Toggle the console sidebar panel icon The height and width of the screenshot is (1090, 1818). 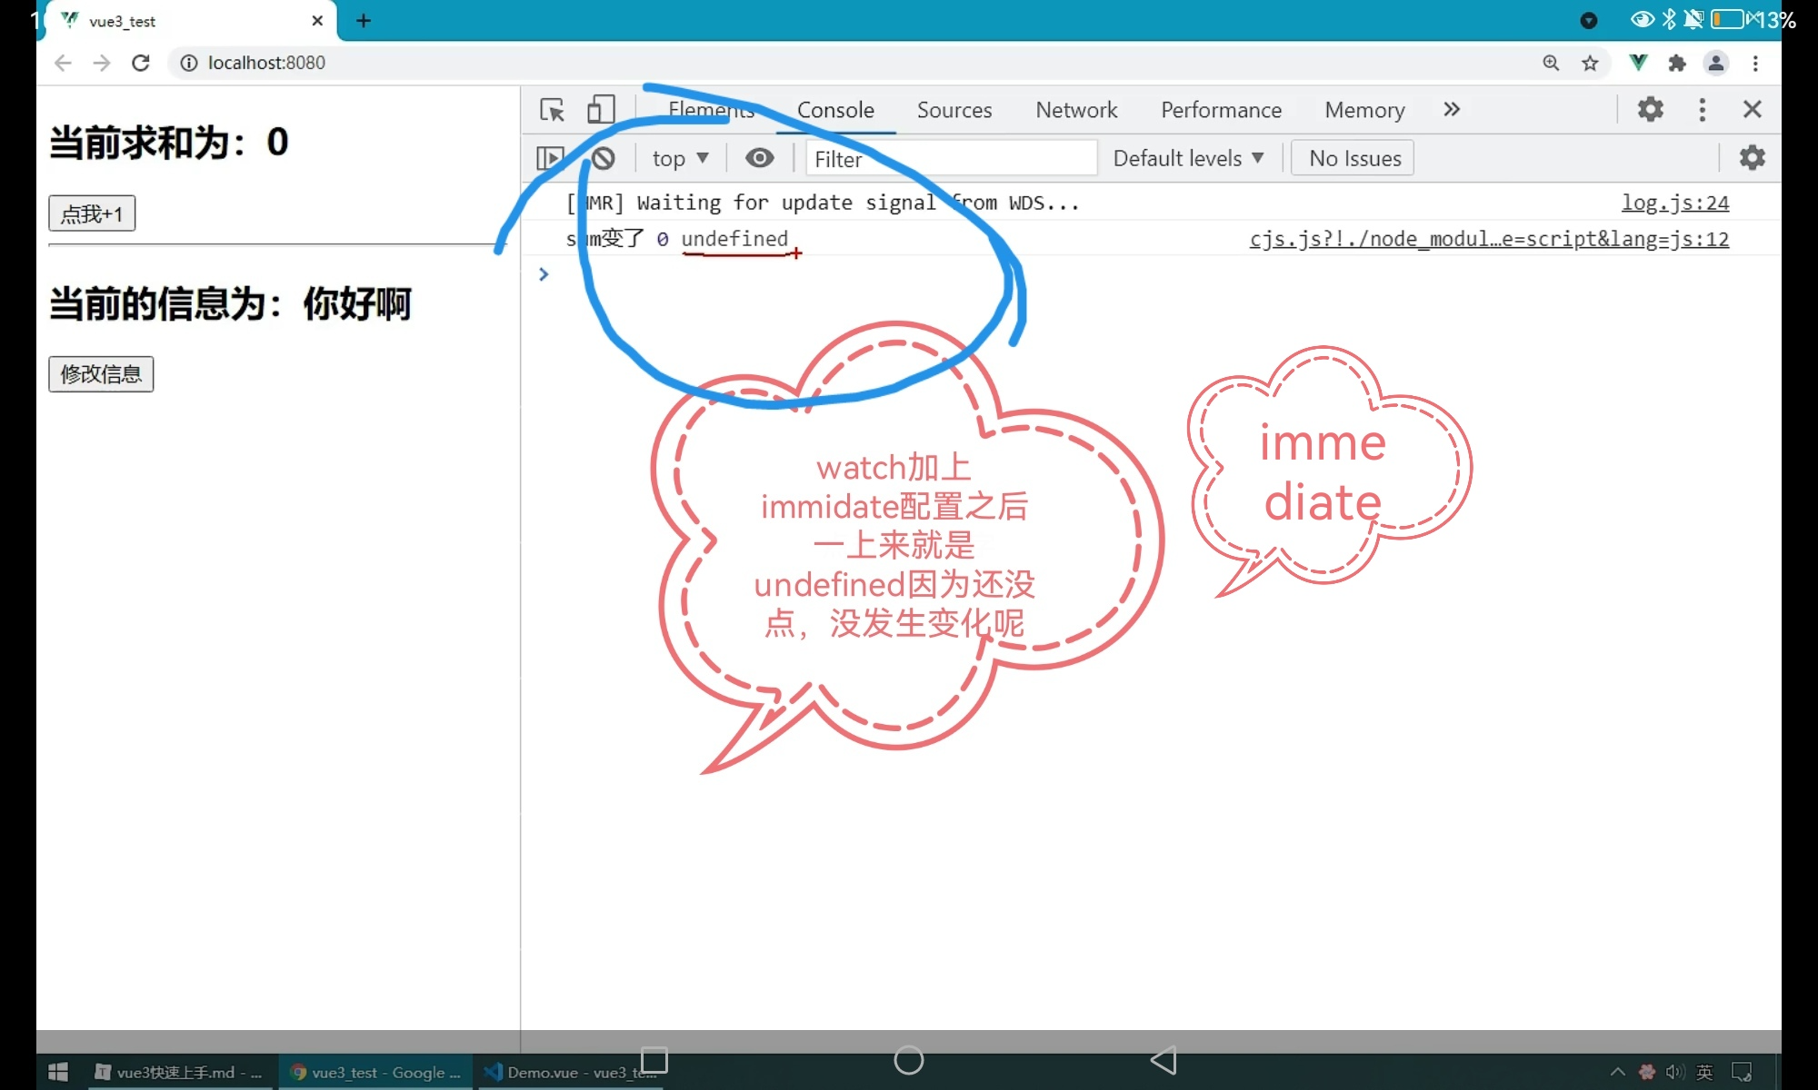coord(550,159)
